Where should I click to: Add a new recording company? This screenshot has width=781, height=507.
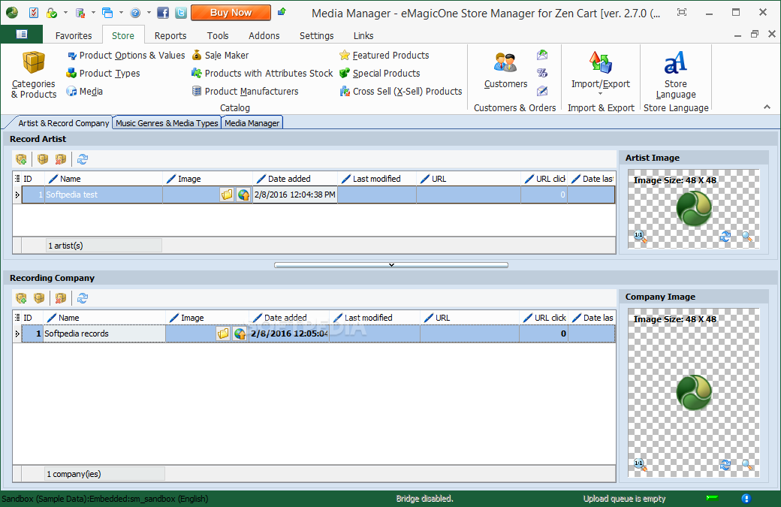point(21,298)
